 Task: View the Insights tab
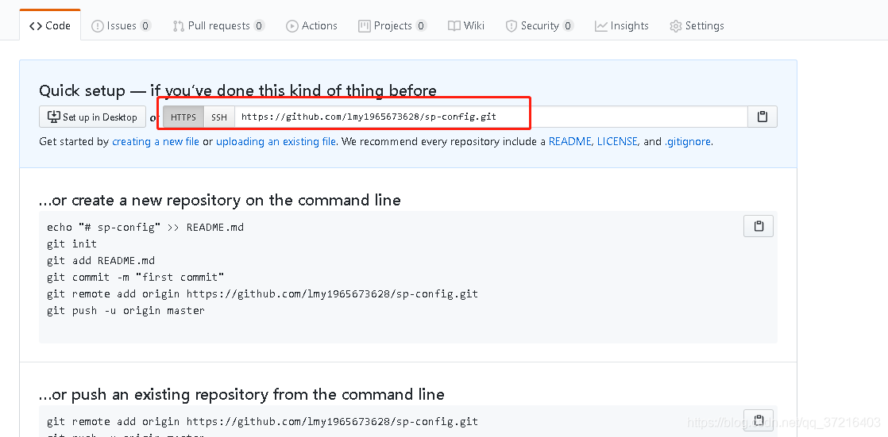(621, 25)
